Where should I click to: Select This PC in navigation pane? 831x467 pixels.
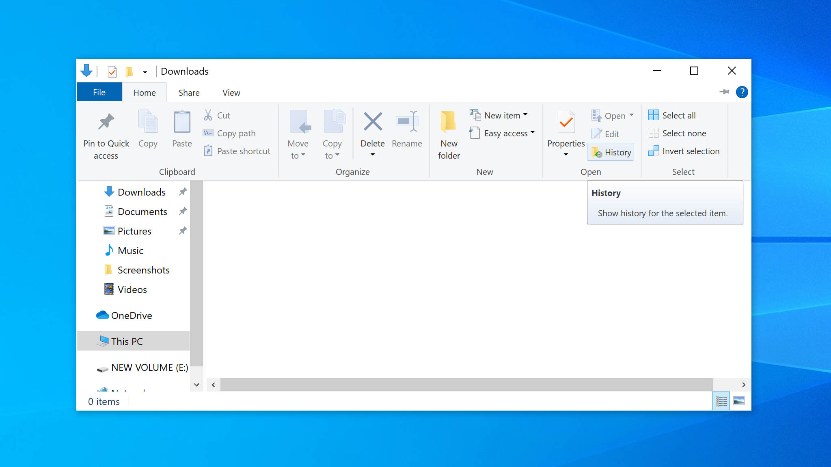[133, 341]
